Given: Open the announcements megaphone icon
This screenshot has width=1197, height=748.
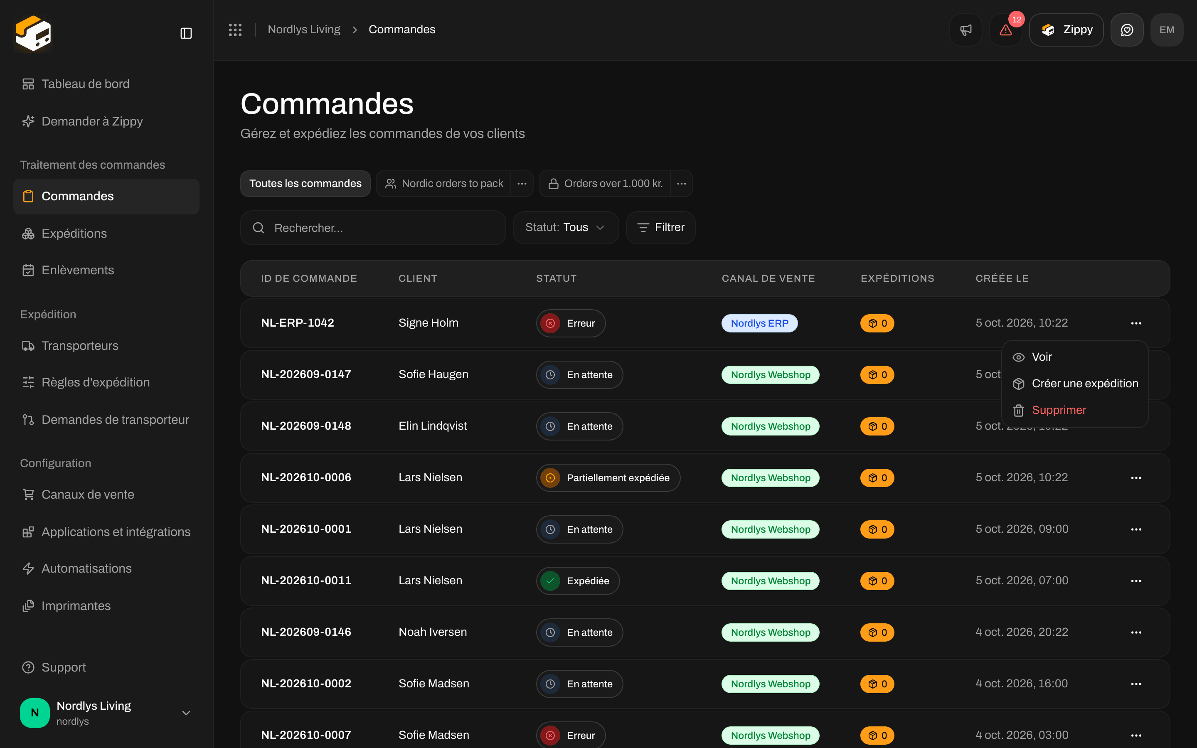Looking at the screenshot, I should point(965,30).
